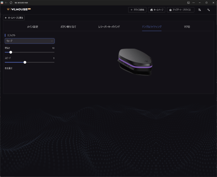Open the tools wrench icon
The width and height of the screenshot is (217, 177).
coord(208,10)
